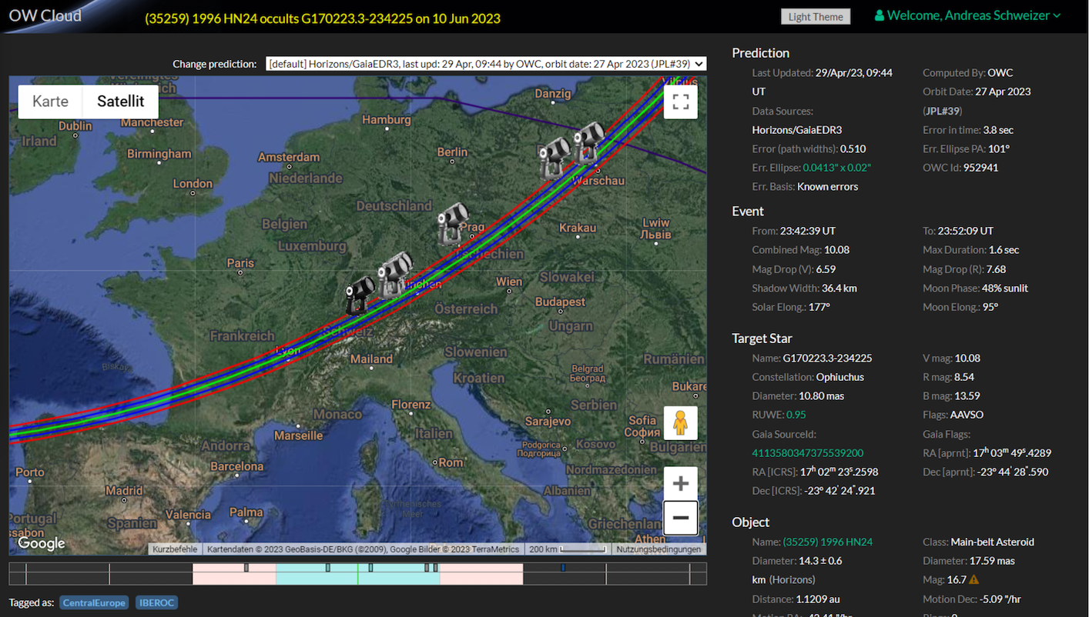This screenshot has width=1089, height=617.
Task: Switch map to Karte view
Action: point(50,102)
